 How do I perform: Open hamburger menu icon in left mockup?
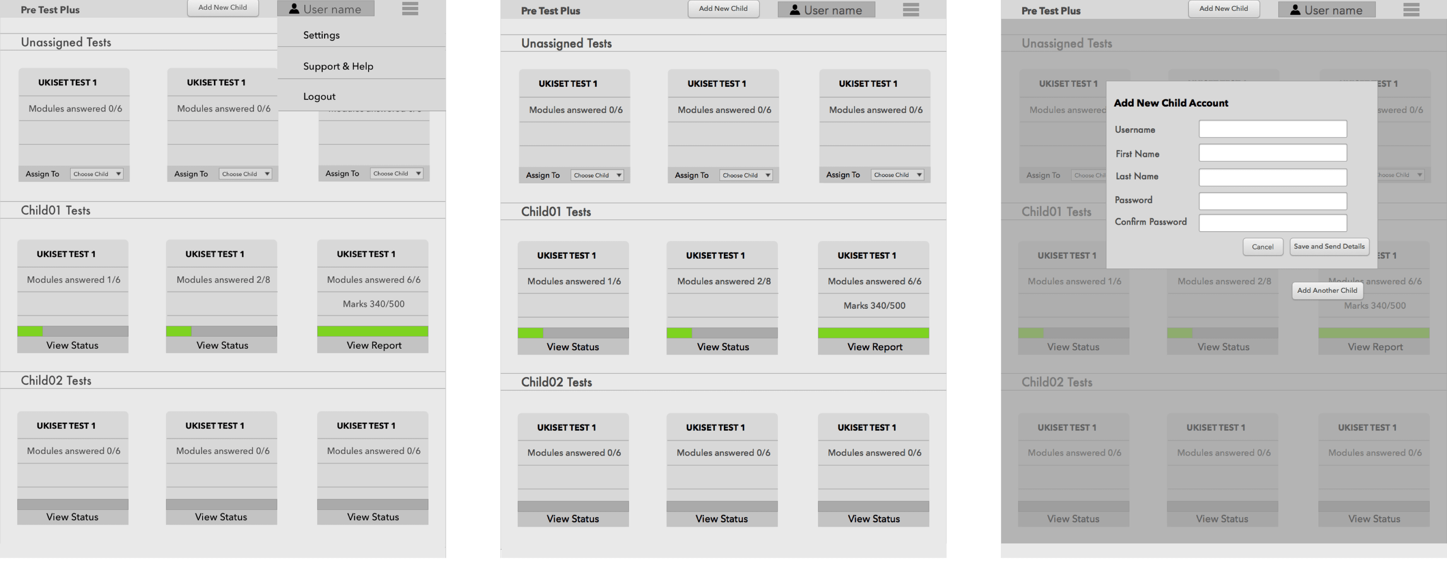(x=410, y=8)
